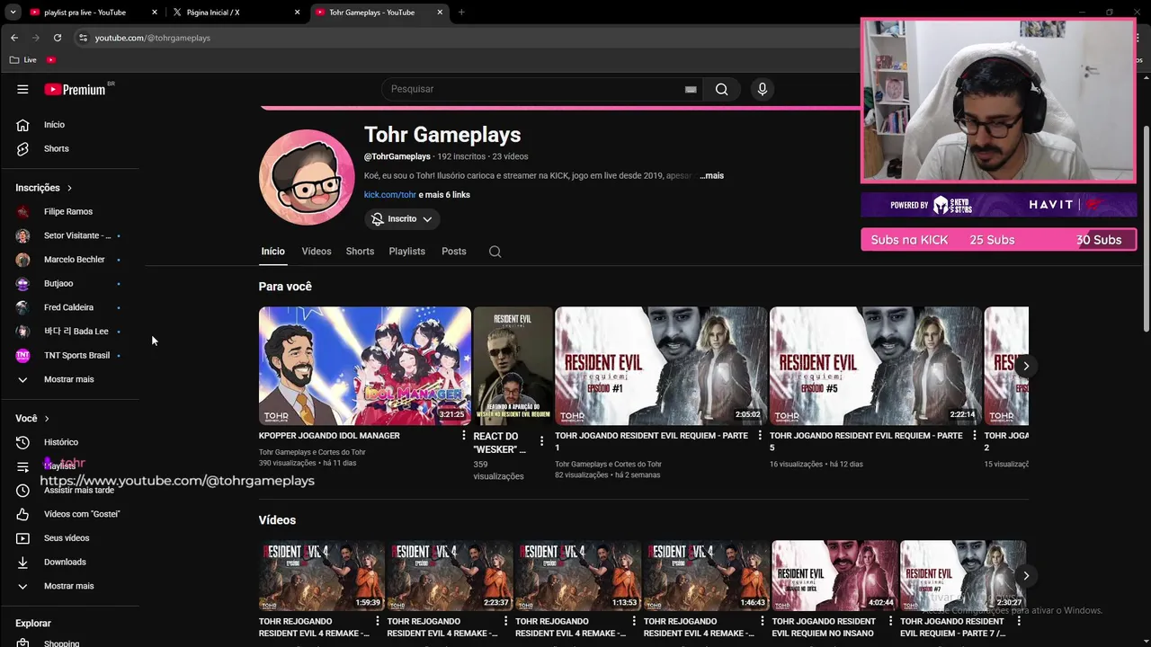
Task: Switch to playlist pra live browser tab
Action: point(94,13)
